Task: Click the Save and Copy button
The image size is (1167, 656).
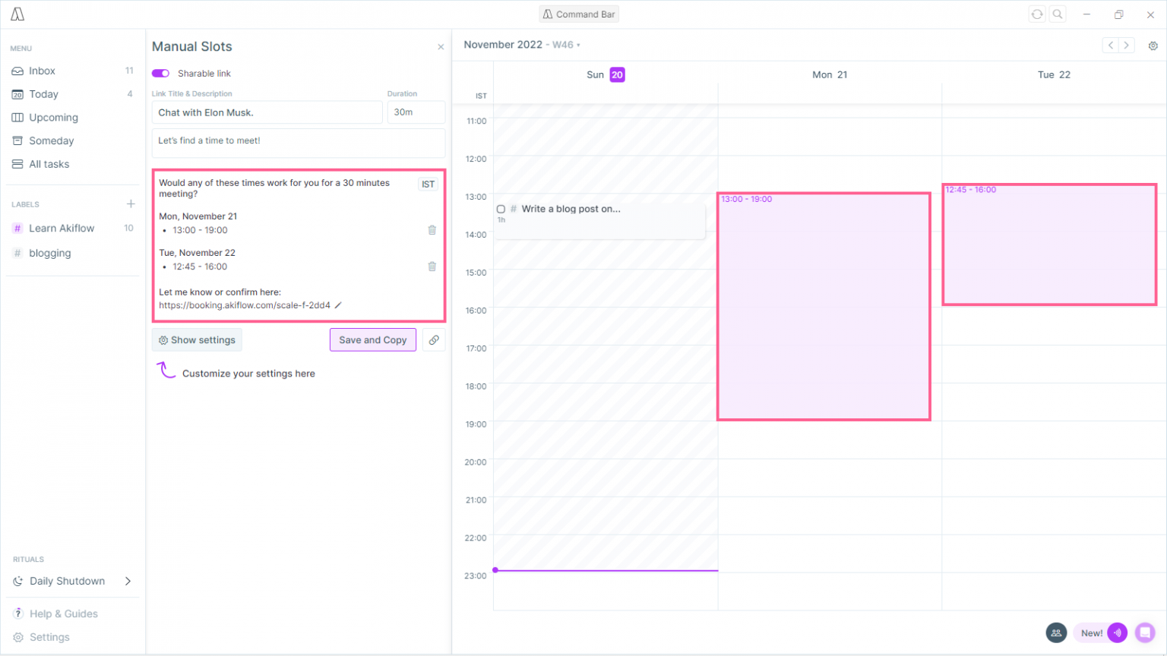Action: click(x=372, y=340)
